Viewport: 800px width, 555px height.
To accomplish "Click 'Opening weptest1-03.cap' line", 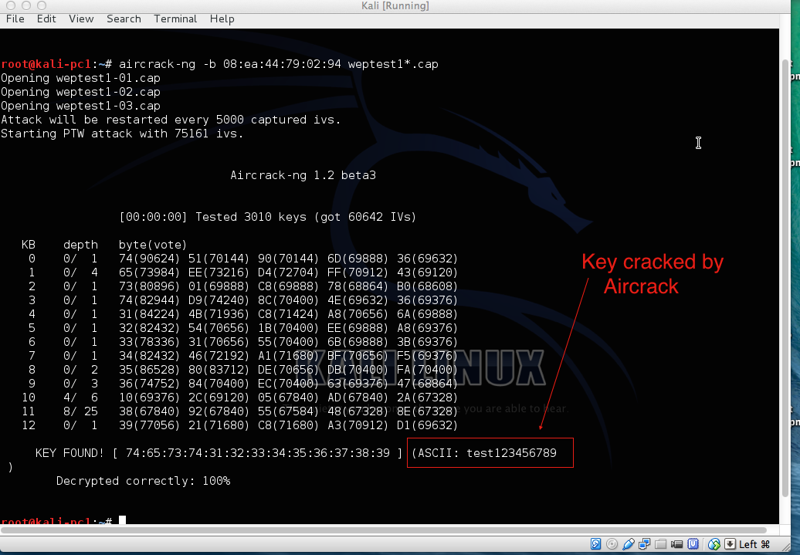I will click(x=80, y=106).
